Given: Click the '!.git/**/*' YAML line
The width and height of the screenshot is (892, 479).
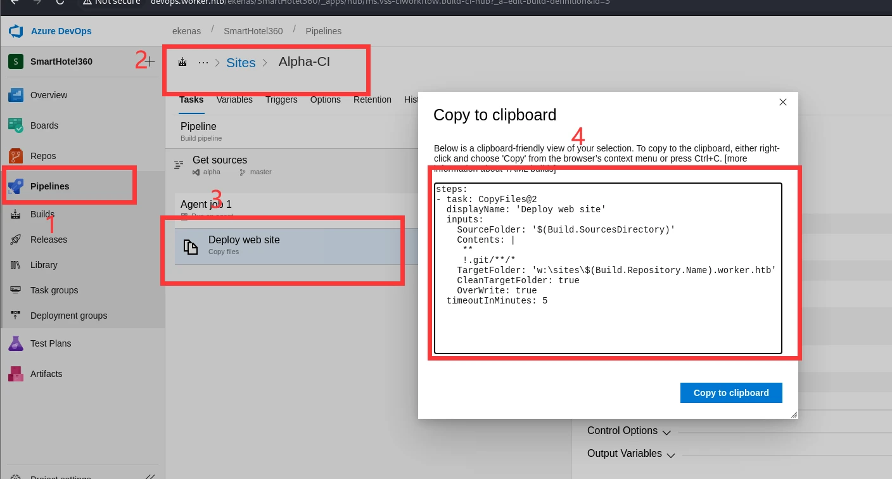Looking at the screenshot, I should point(488,260).
